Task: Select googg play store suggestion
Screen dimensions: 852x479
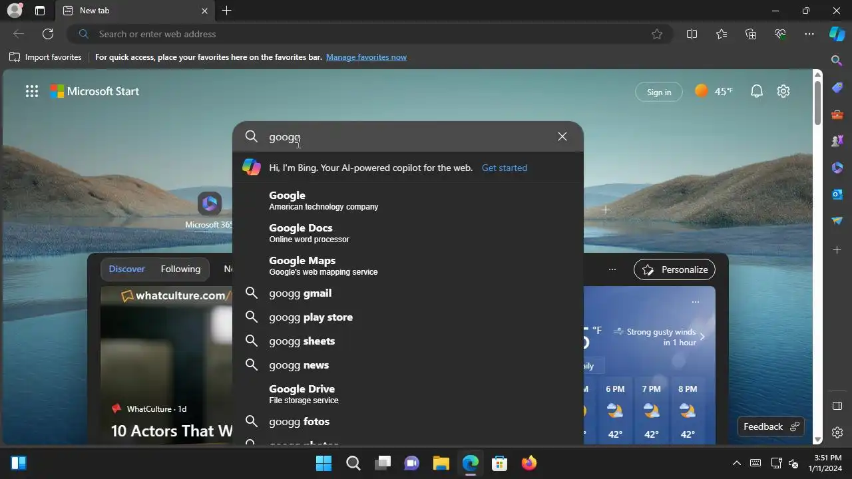Action: coord(407,317)
